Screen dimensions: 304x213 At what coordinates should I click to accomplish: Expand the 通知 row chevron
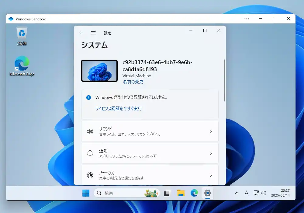point(211,153)
